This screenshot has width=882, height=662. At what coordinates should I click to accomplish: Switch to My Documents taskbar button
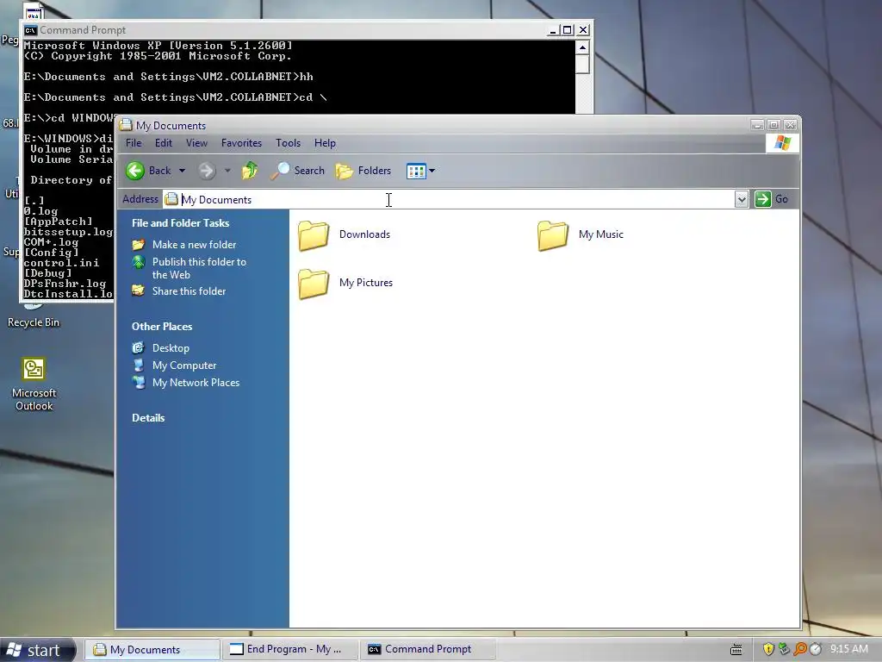pos(152,650)
